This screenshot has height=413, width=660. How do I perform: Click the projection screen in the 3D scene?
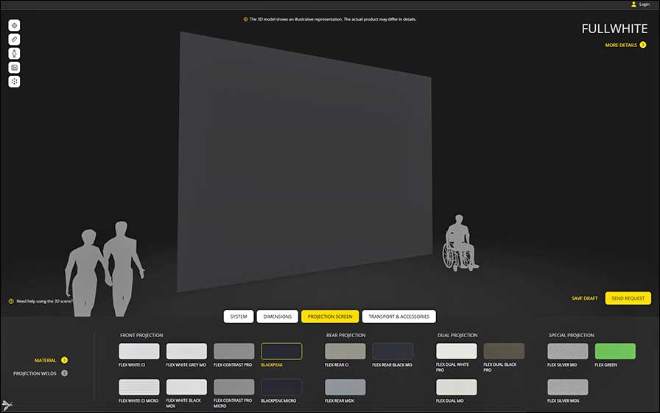click(305, 162)
